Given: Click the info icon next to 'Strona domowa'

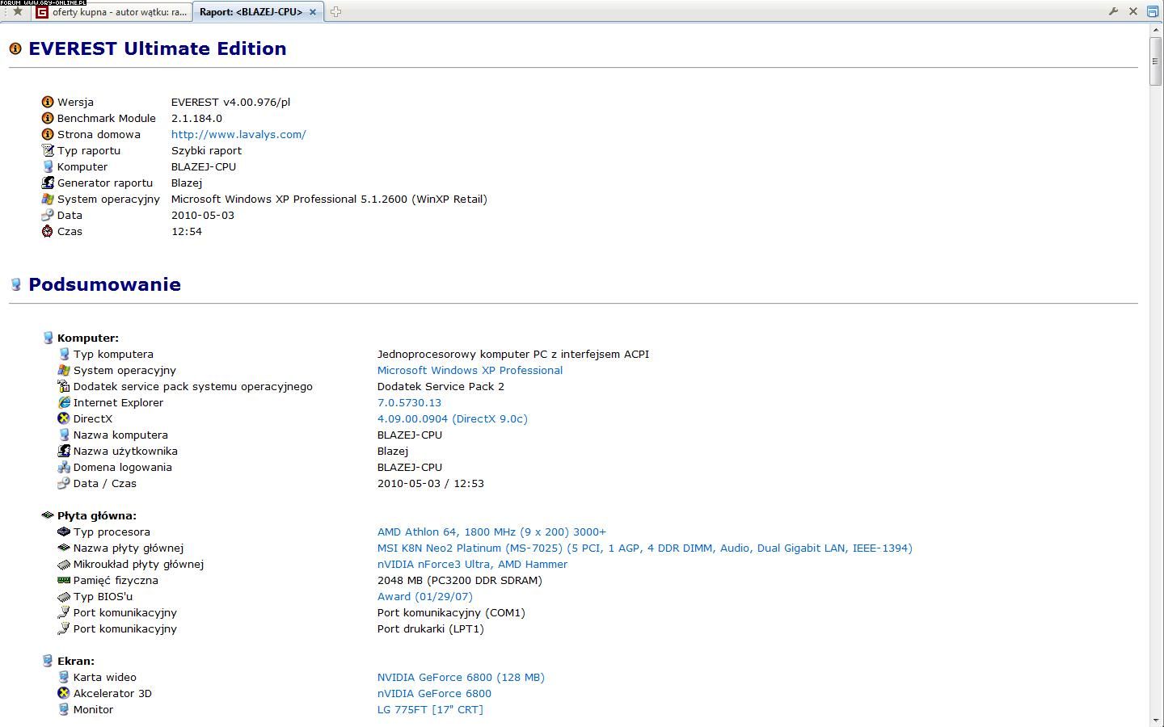Looking at the screenshot, I should coord(48,134).
